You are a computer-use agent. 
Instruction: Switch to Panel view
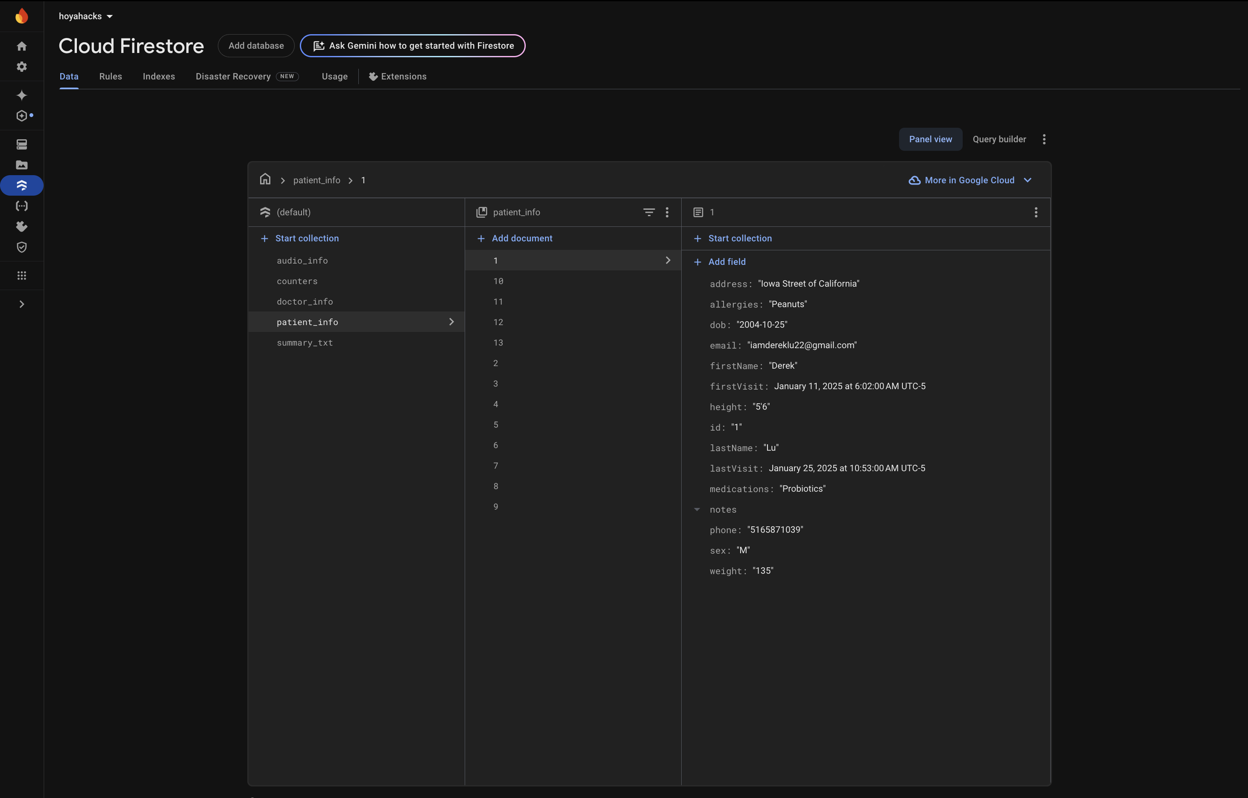pyautogui.click(x=930, y=139)
